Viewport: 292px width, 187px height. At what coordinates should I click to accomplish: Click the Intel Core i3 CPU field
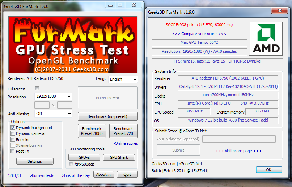pyautogui.click(x=228, y=104)
